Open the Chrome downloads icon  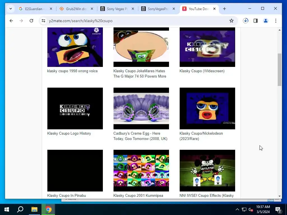coord(246,21)
